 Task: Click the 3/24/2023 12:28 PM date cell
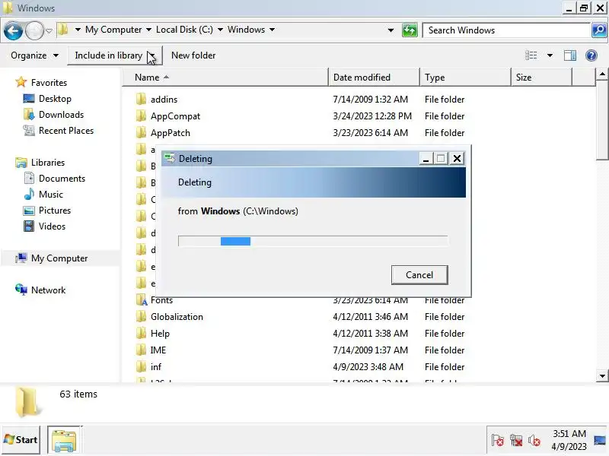point(372,116)
